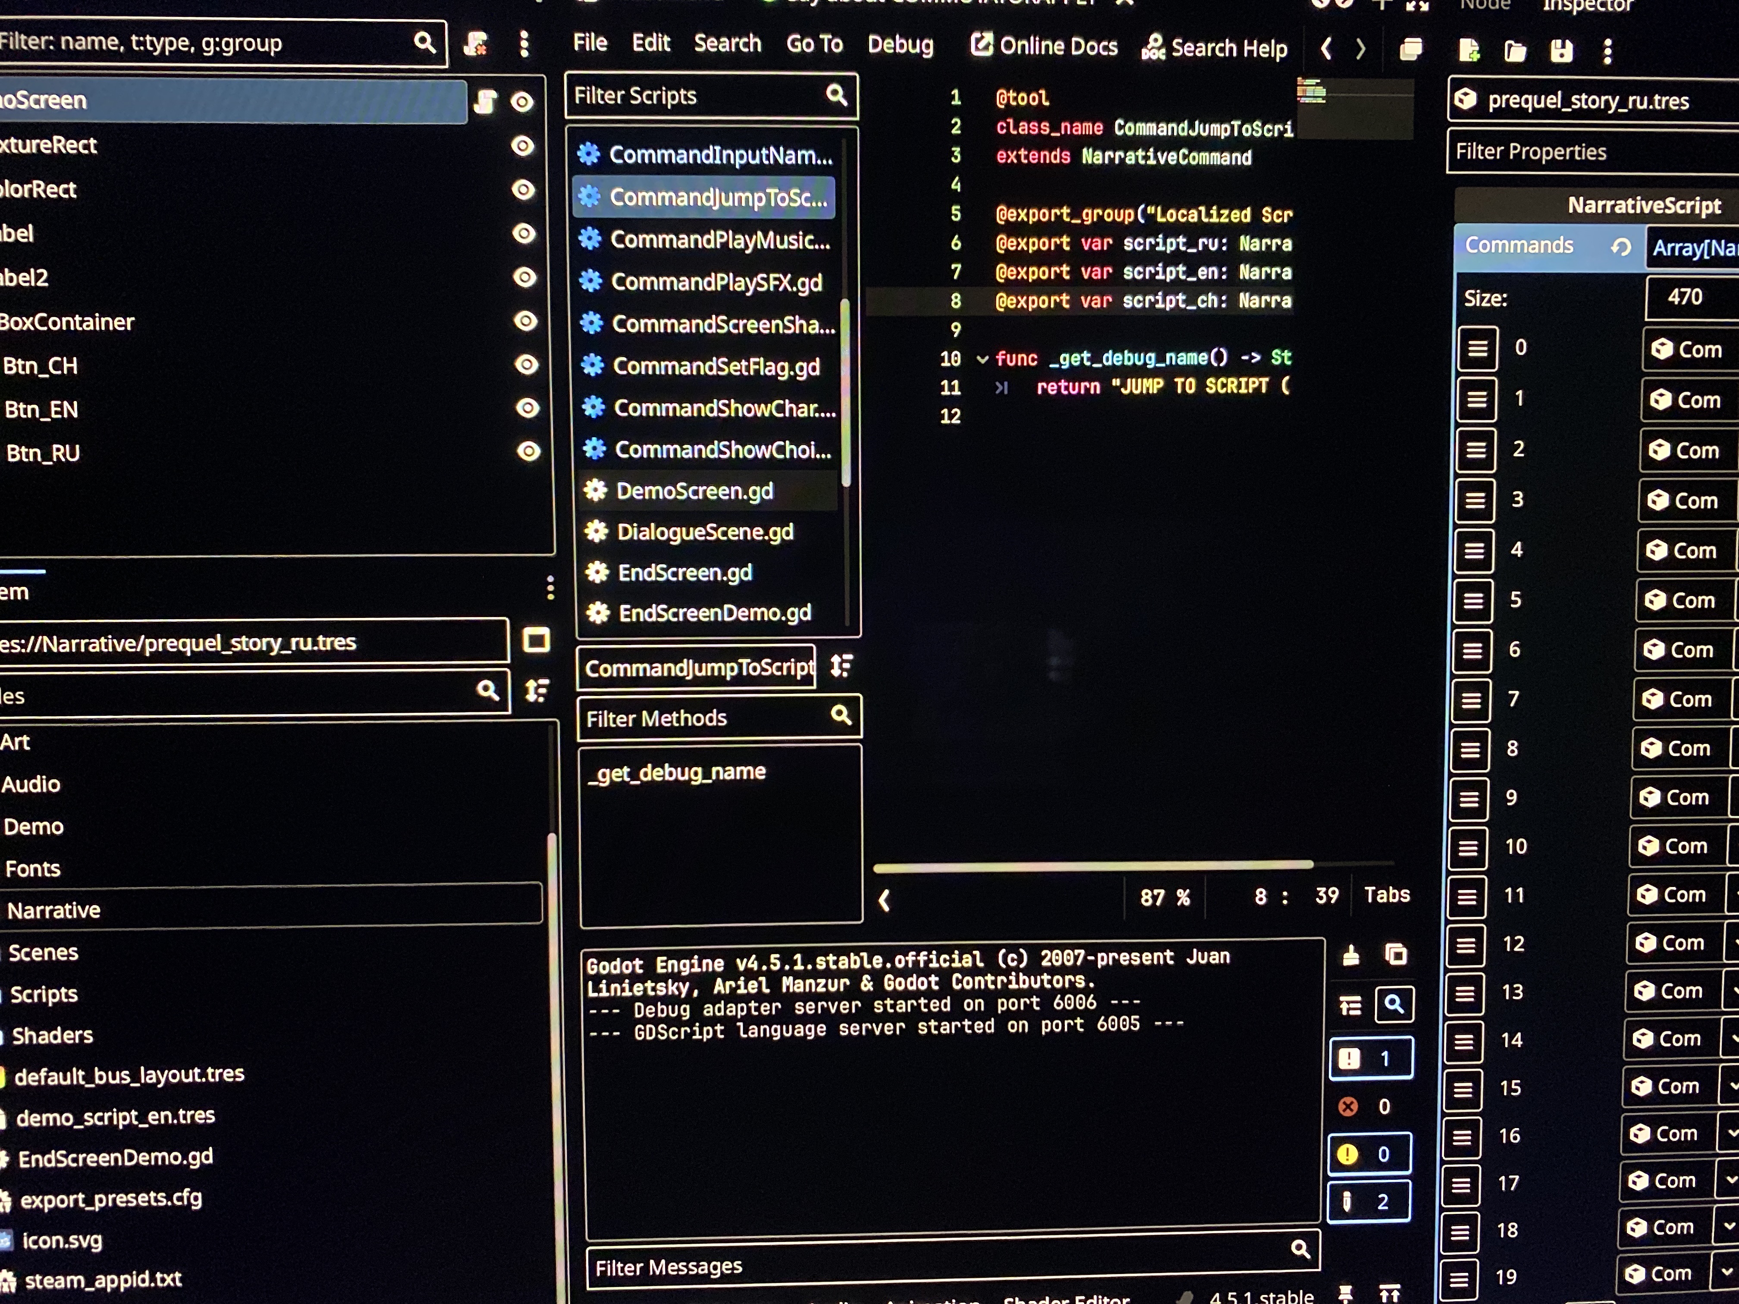Click the script list vertical scrollbar
Viewport: 1739px width, 1304px height.
coord(846,393)
